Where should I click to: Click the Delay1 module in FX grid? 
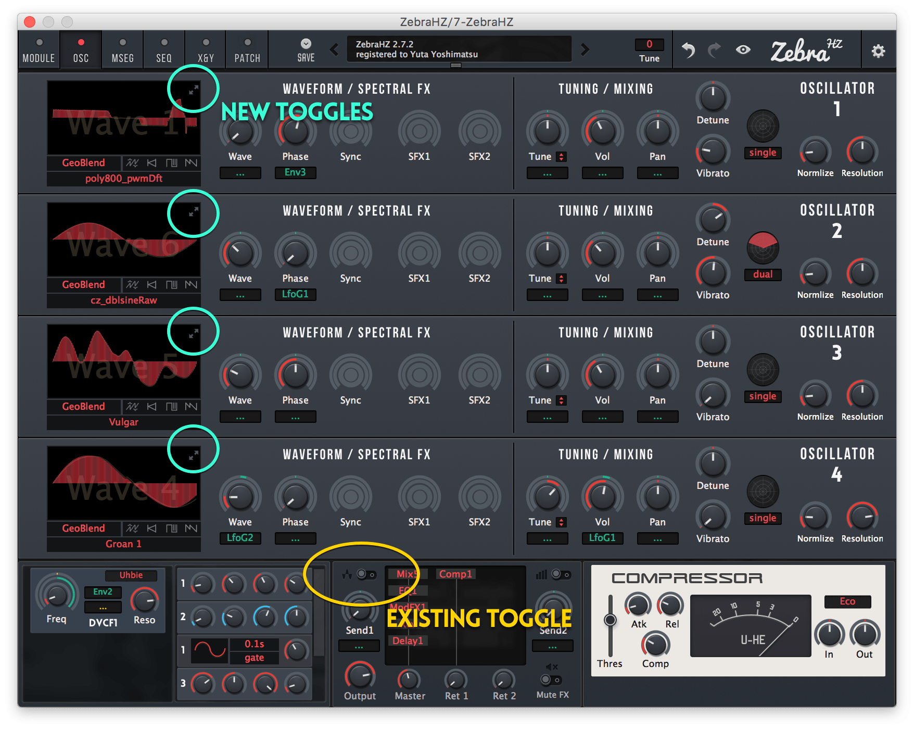[408, 641]
